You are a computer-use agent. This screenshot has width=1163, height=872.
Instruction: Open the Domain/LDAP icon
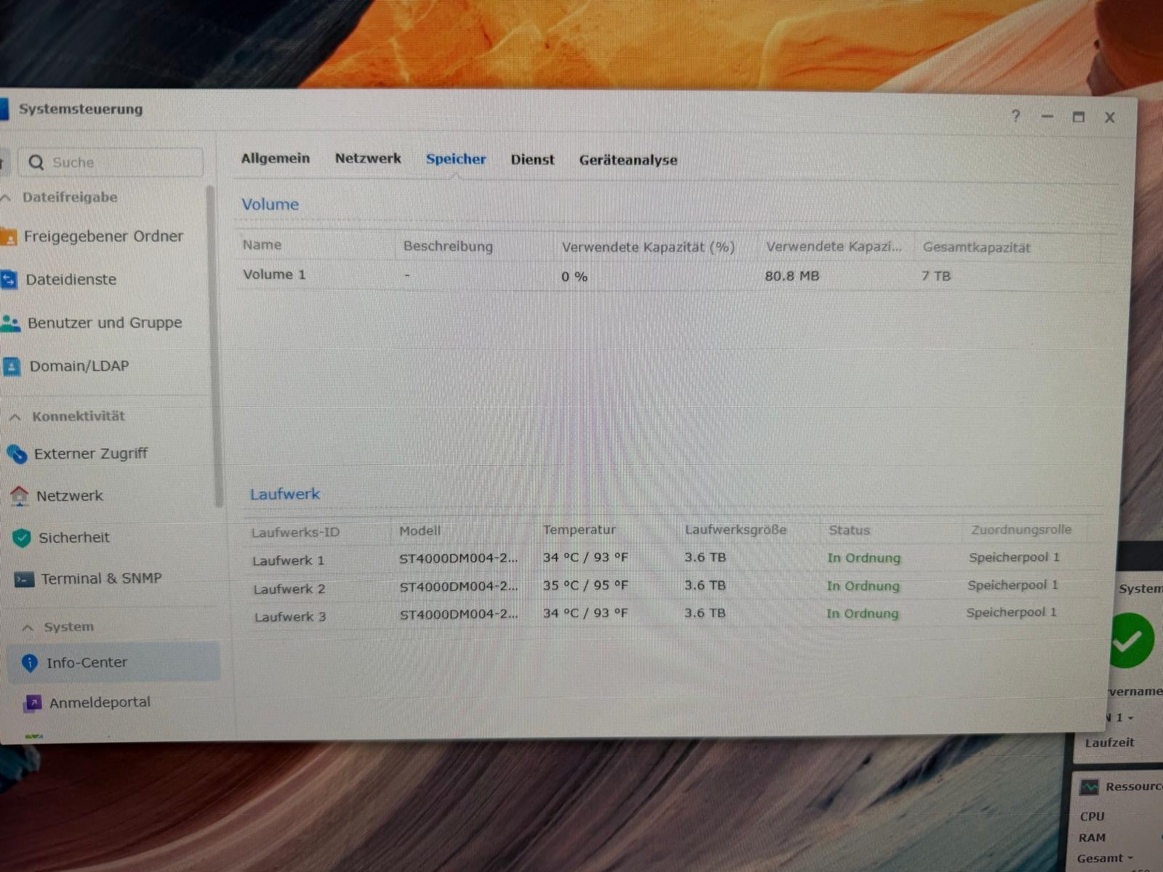coord(12,366)
